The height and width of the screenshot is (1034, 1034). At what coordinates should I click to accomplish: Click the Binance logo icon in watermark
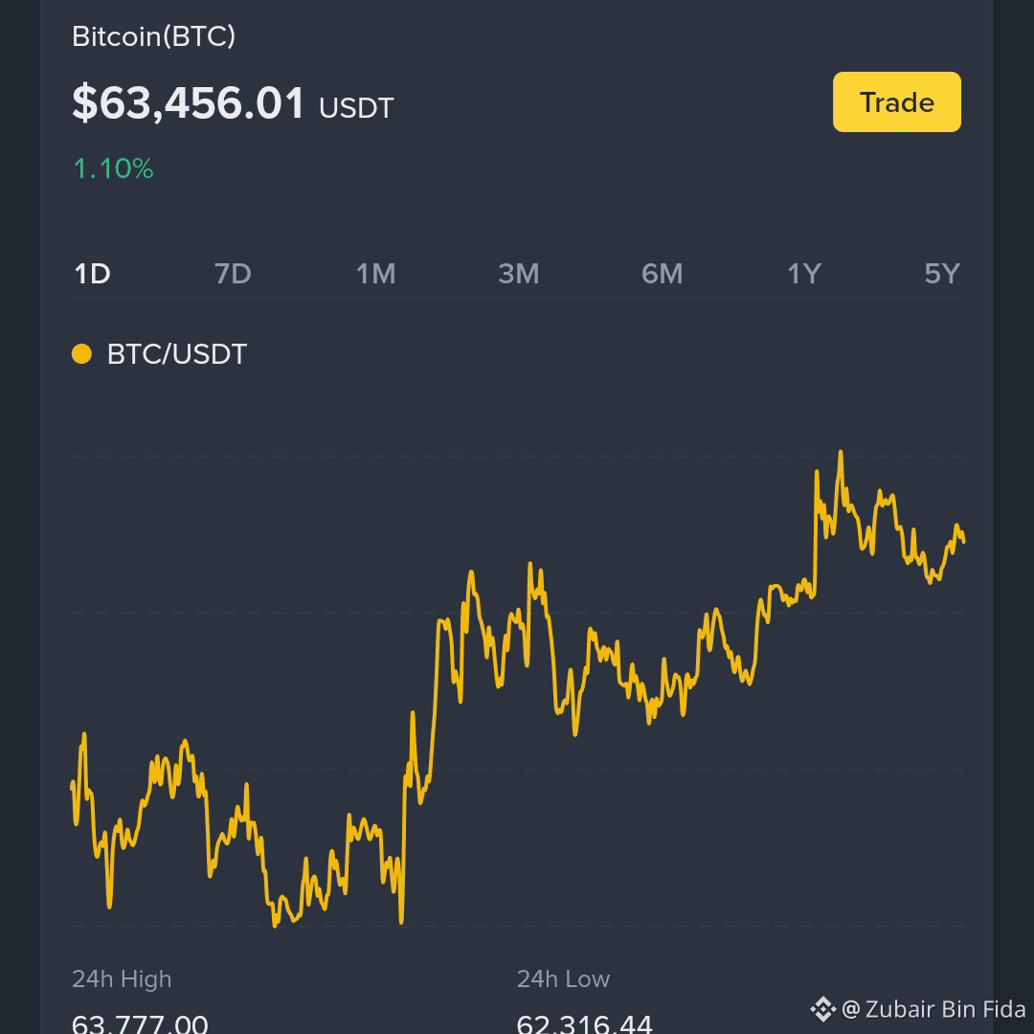point(823,1009)
